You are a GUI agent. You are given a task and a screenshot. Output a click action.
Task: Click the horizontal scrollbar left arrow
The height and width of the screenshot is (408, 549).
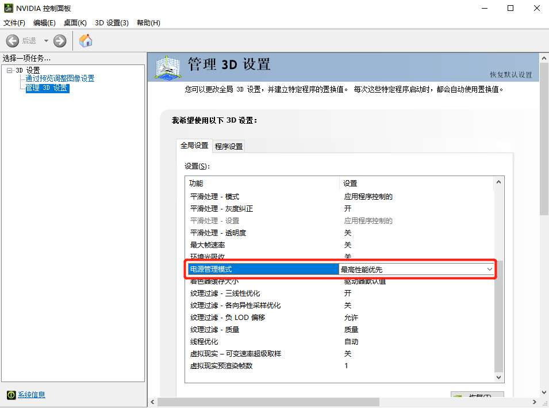(152, 402)
